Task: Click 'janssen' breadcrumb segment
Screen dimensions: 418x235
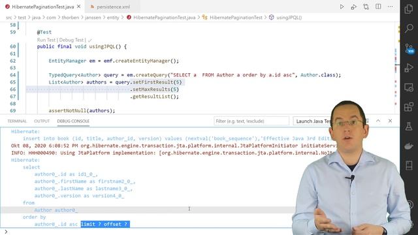Action: 93,18
